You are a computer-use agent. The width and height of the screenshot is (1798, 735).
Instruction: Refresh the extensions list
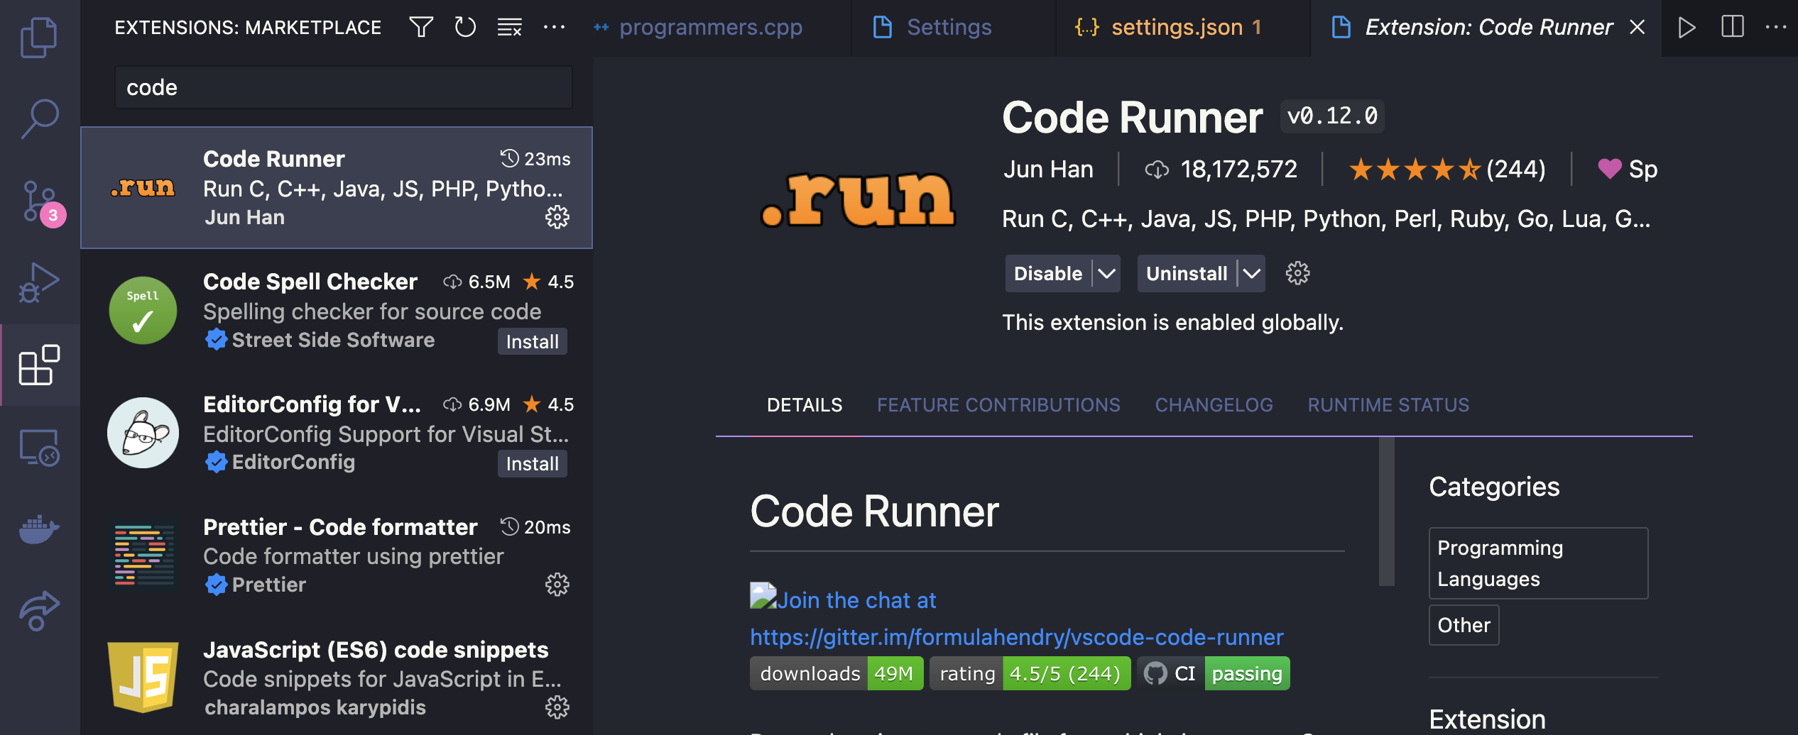click(x=465, y=28)
